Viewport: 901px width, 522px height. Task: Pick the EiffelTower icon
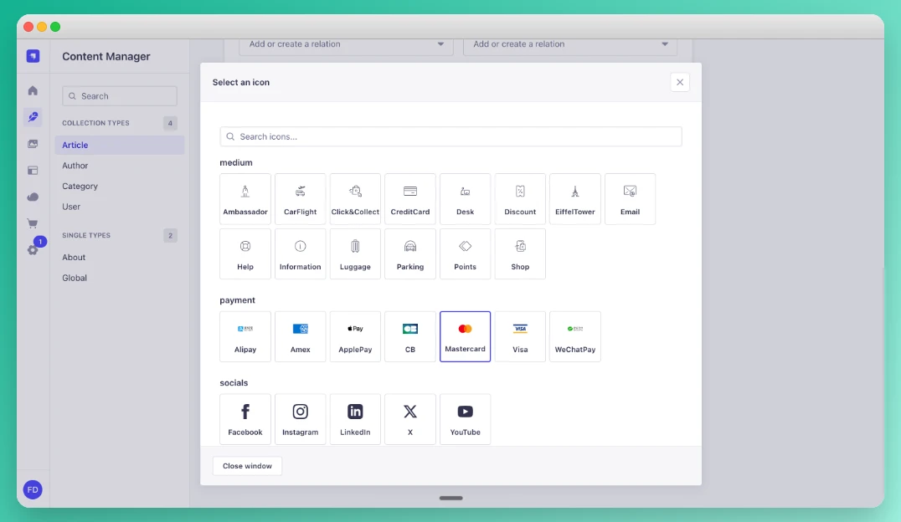575,198
